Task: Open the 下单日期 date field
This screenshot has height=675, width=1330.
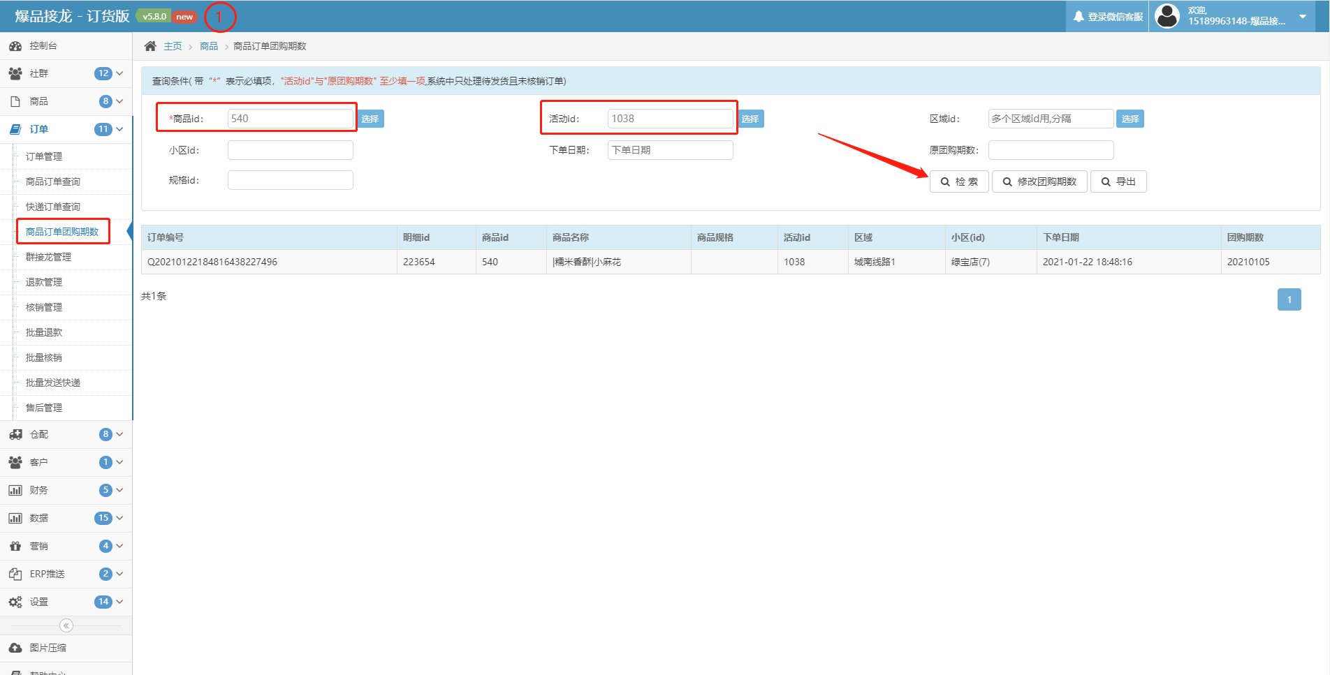Action: [x=671, y=150]
